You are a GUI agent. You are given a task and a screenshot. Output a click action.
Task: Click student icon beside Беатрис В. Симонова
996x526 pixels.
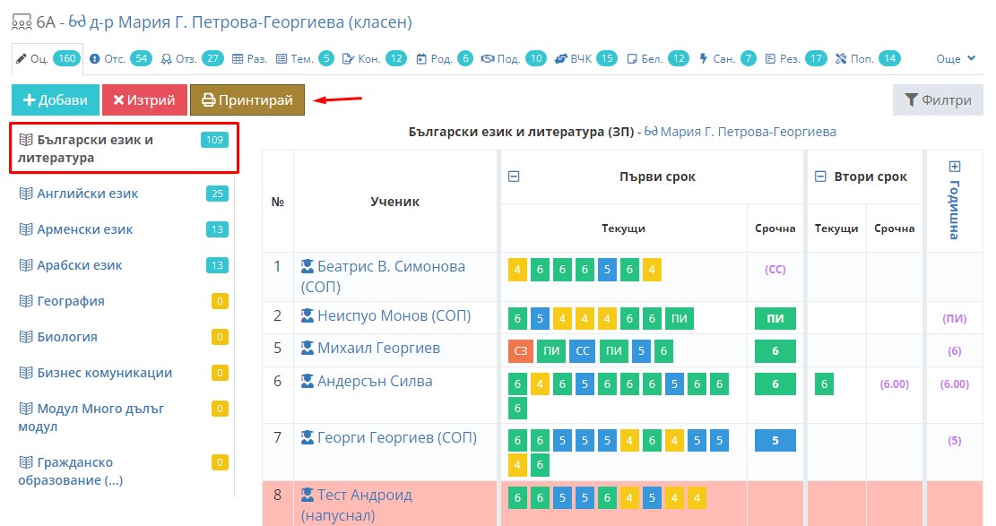click(x=307, y=266)
